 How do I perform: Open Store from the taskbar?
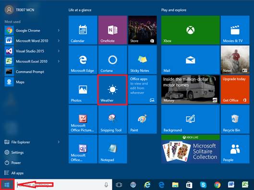[189, 185]
